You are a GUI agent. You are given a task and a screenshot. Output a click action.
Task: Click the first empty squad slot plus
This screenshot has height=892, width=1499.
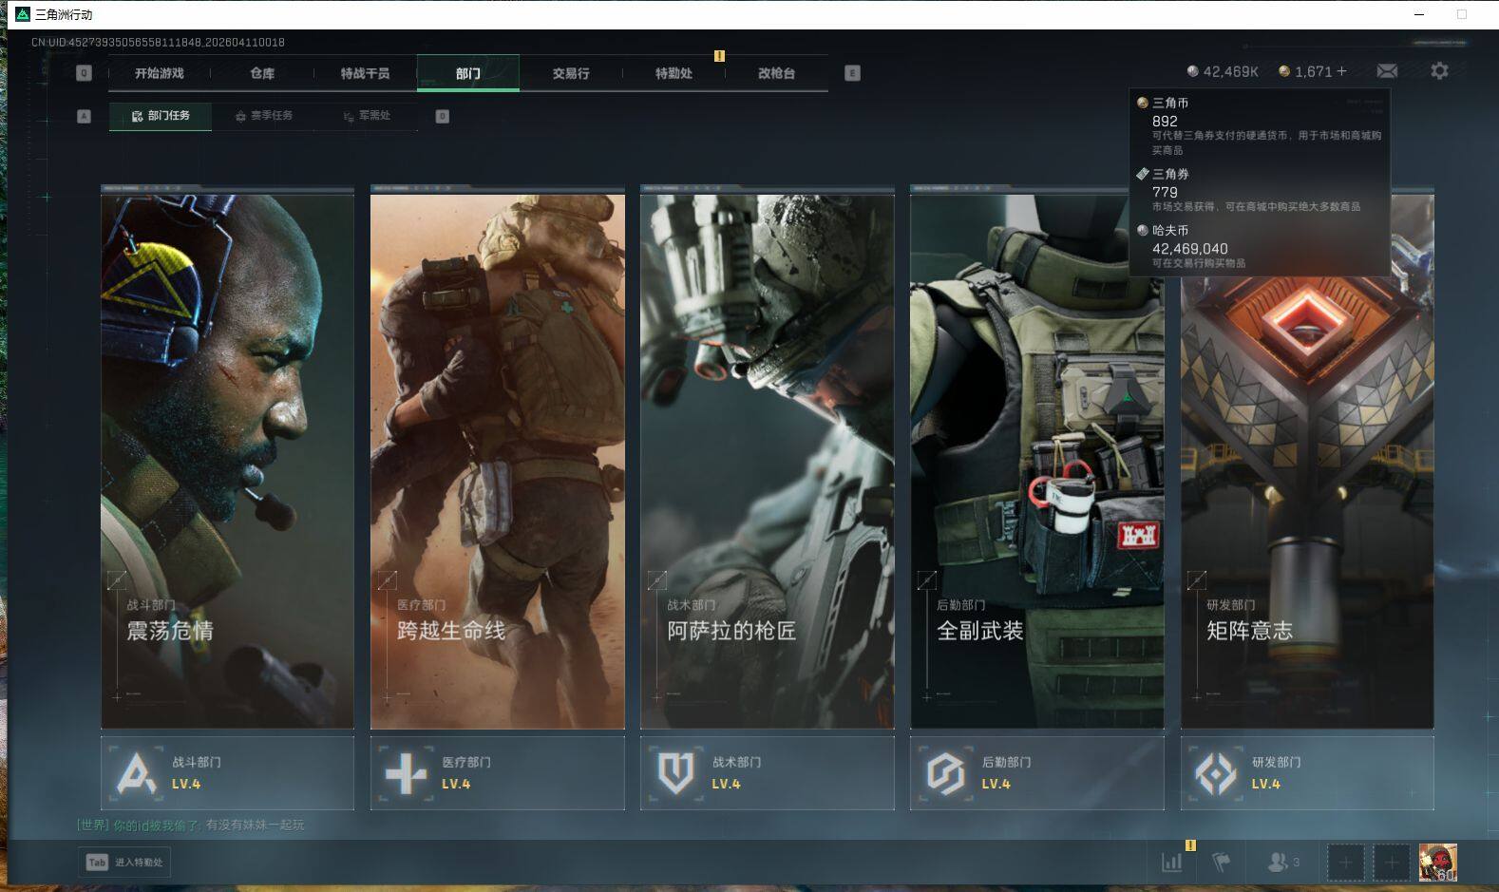click(x=1345, y=863)
